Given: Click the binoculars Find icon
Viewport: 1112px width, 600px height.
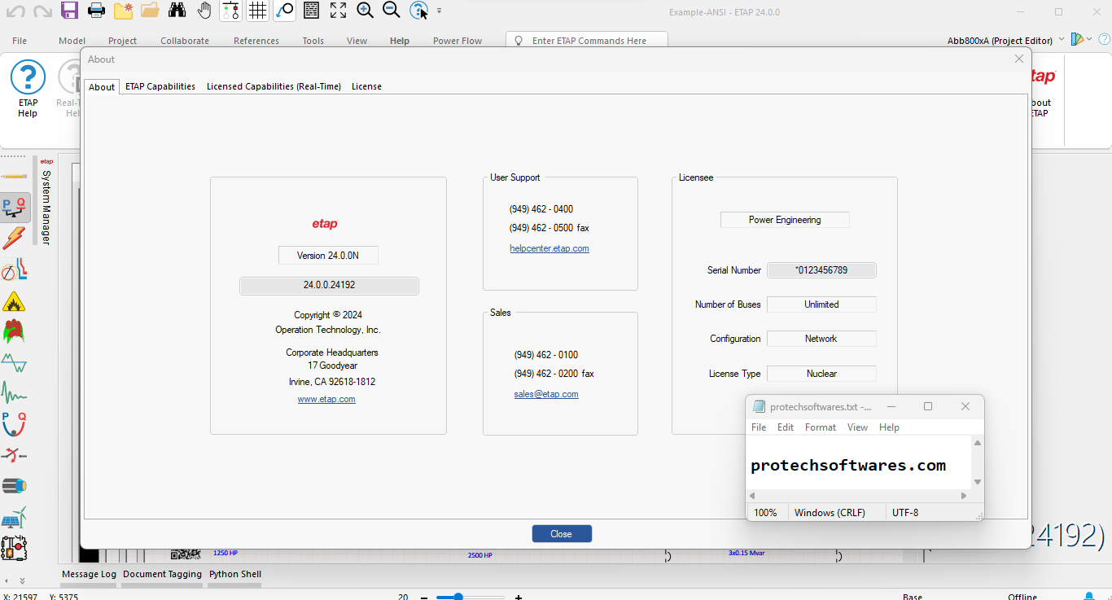Looking at the screenshot, I should click(x=177, y=11).
